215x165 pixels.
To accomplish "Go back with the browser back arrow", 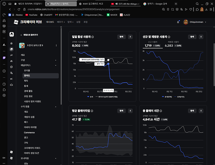I will tap(10, 9).
